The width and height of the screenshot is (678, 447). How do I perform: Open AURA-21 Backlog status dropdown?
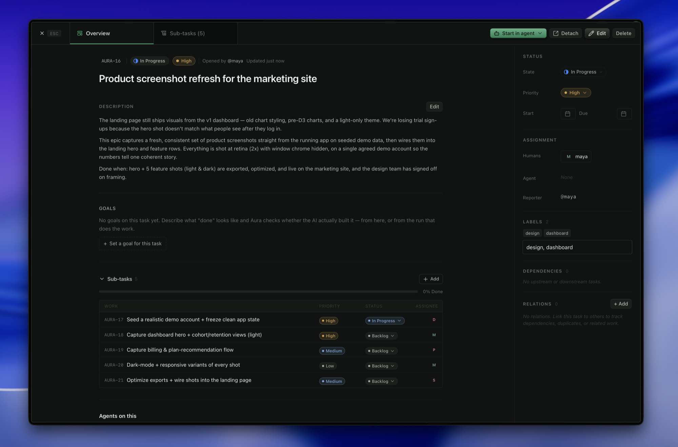click(x=381, y=381)
